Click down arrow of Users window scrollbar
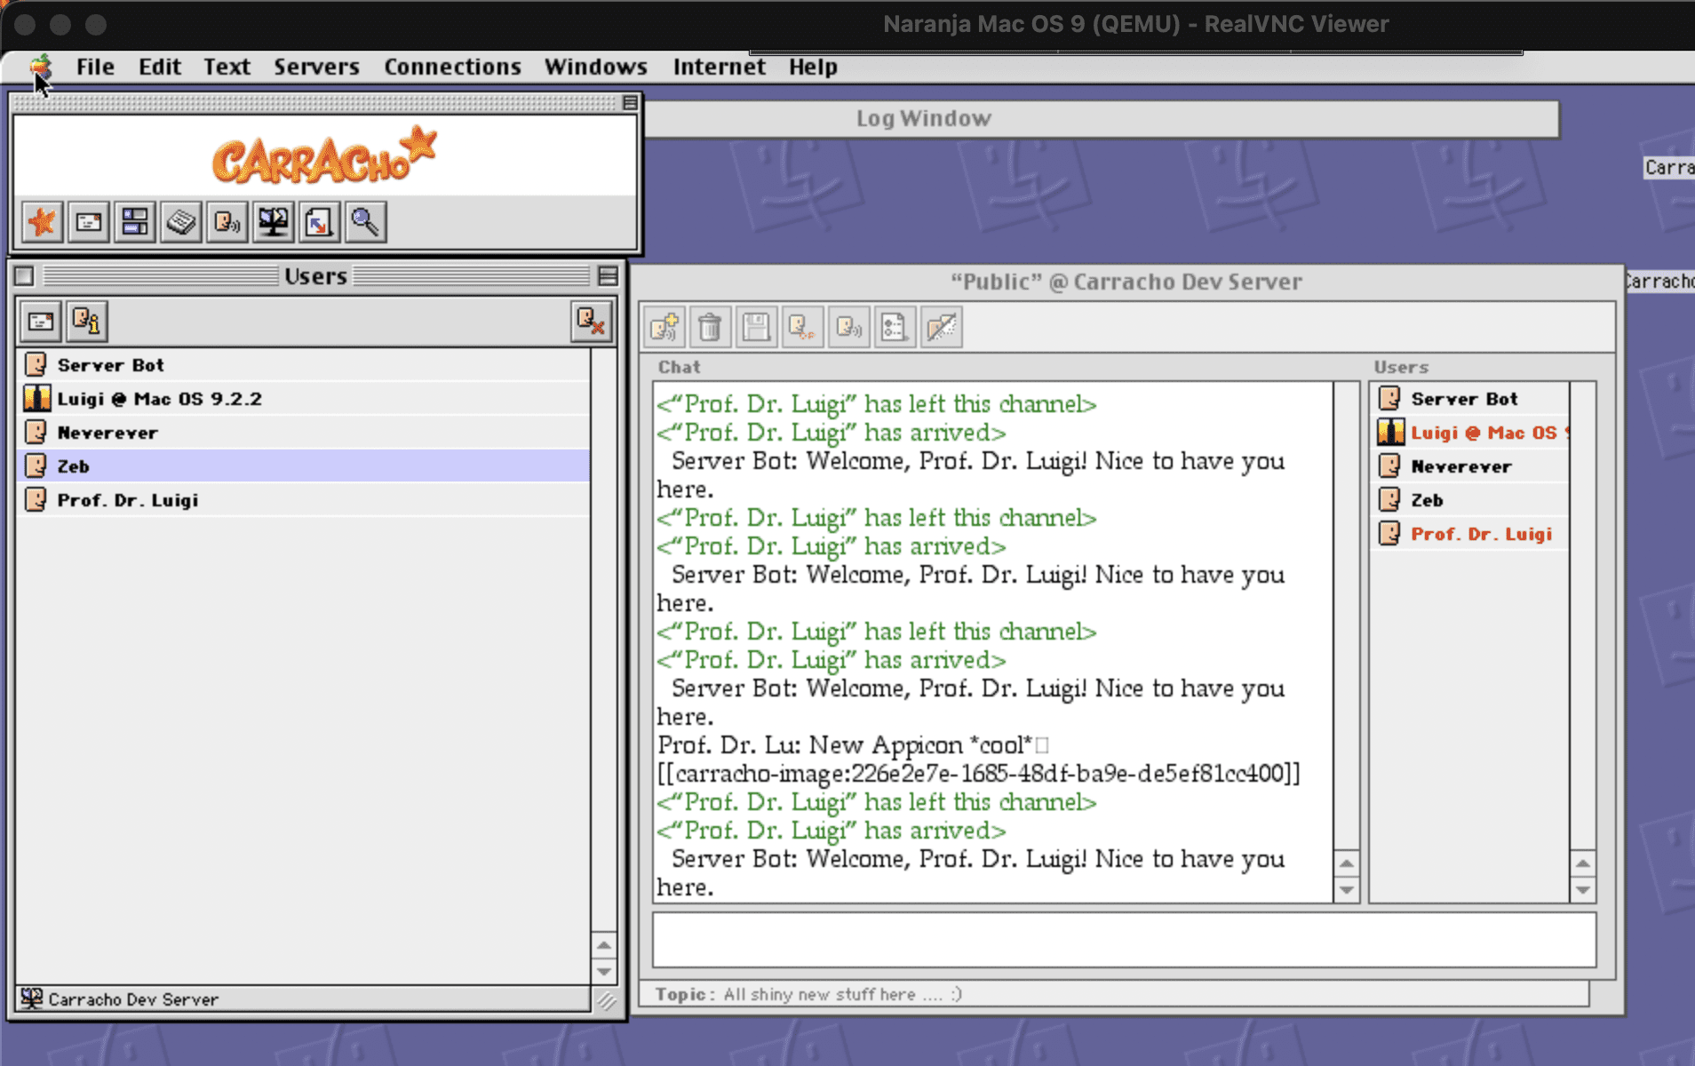Image resolution: width=1695 pixels, height=1066 pixels. click(x=604, y=971)
